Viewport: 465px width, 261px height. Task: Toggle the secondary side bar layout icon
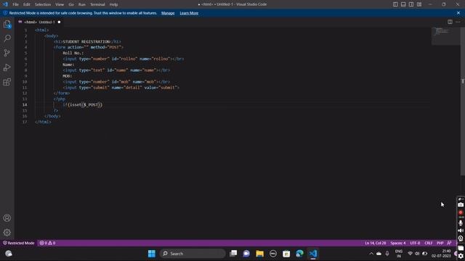point(411,4)
